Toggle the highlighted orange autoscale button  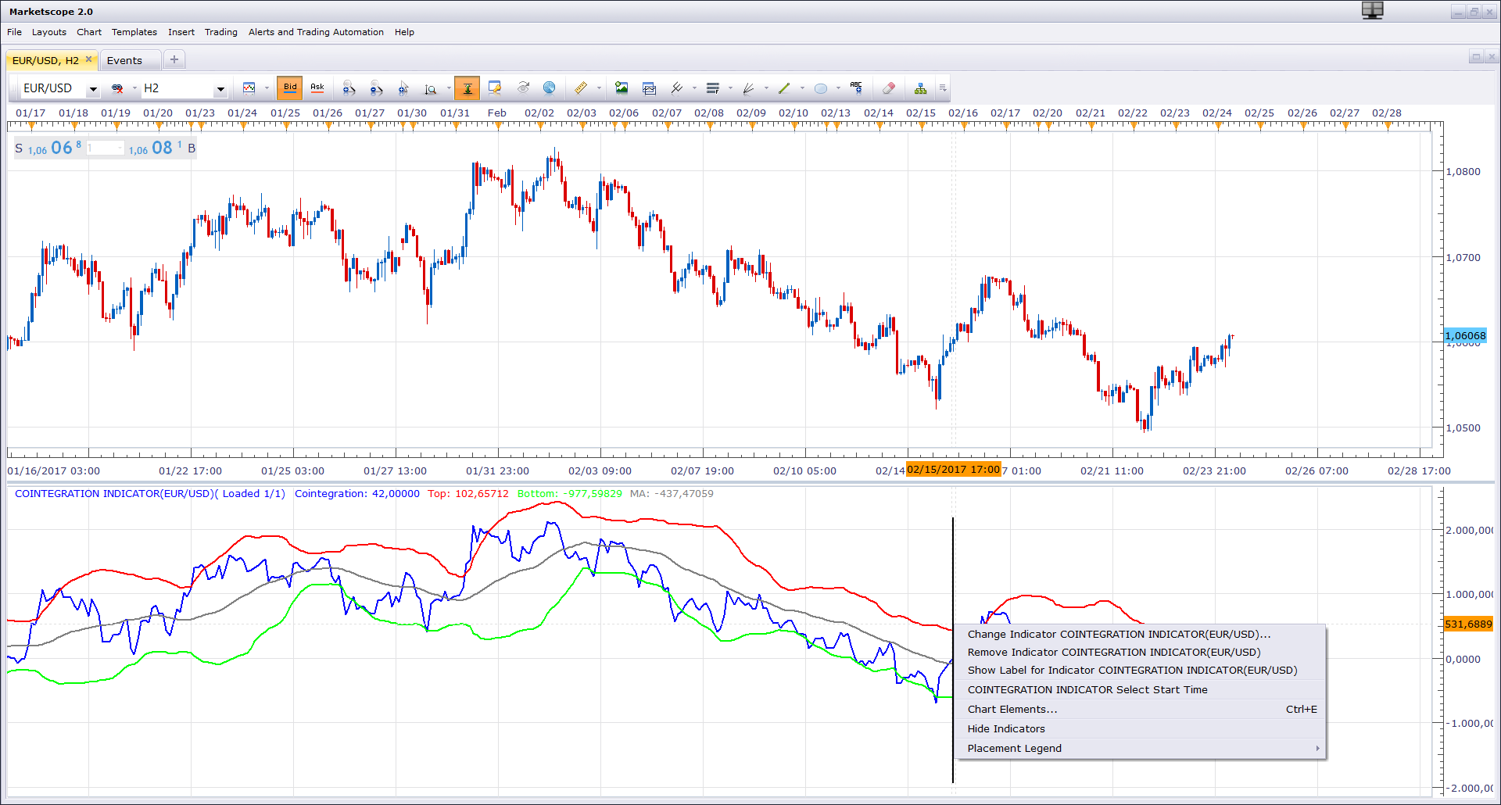[x=467, y=88]
